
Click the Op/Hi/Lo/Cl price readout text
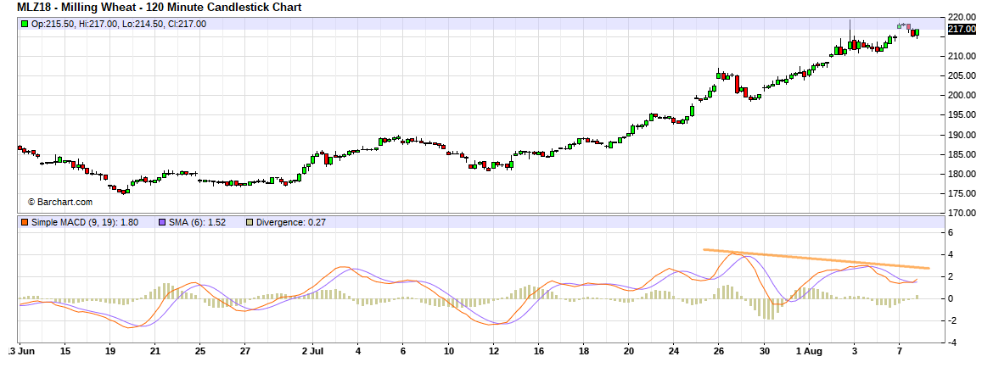click(119, 24)
